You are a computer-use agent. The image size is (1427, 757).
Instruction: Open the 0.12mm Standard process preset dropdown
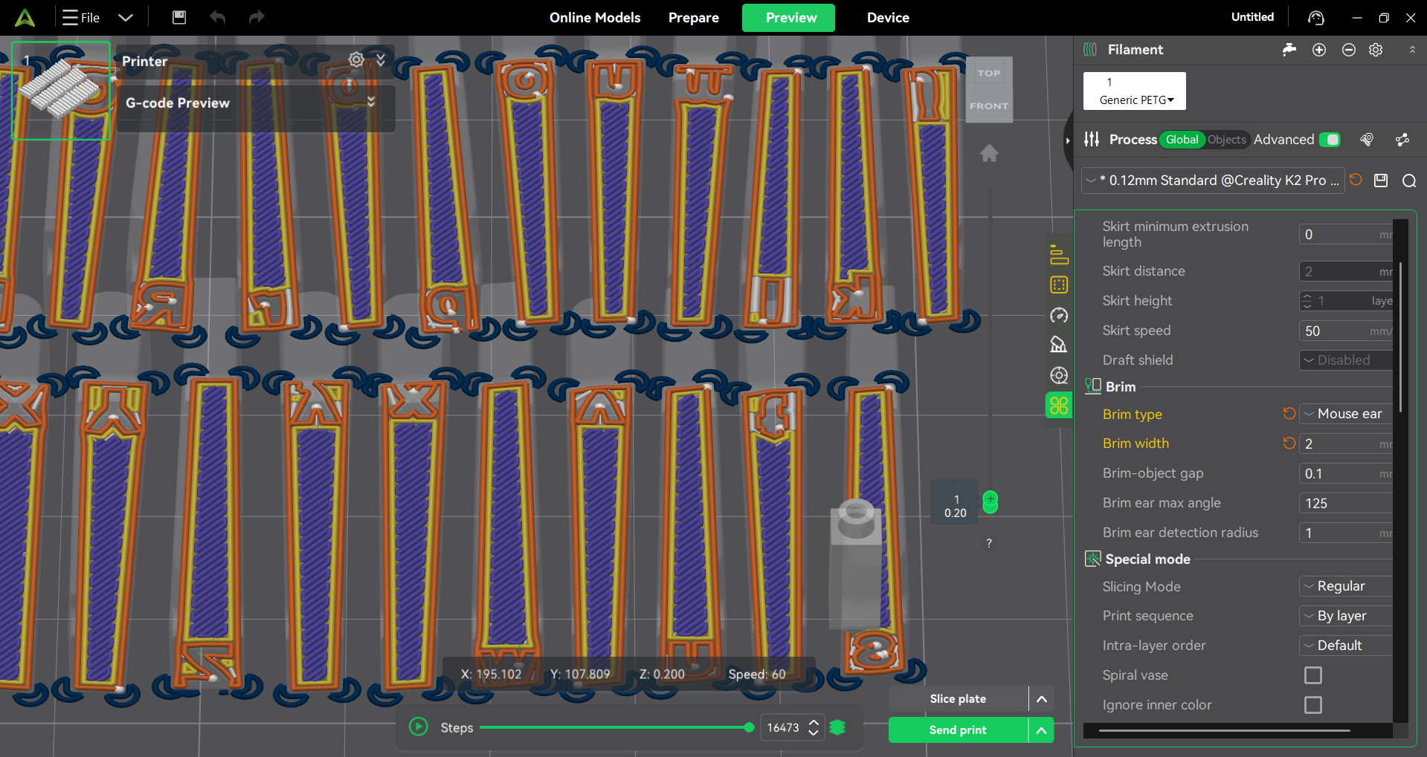coord(1214,181)
